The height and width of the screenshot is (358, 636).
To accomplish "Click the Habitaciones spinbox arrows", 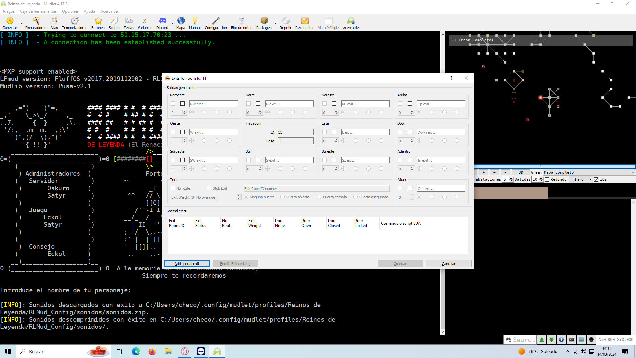I will click(x=511, y=179).
